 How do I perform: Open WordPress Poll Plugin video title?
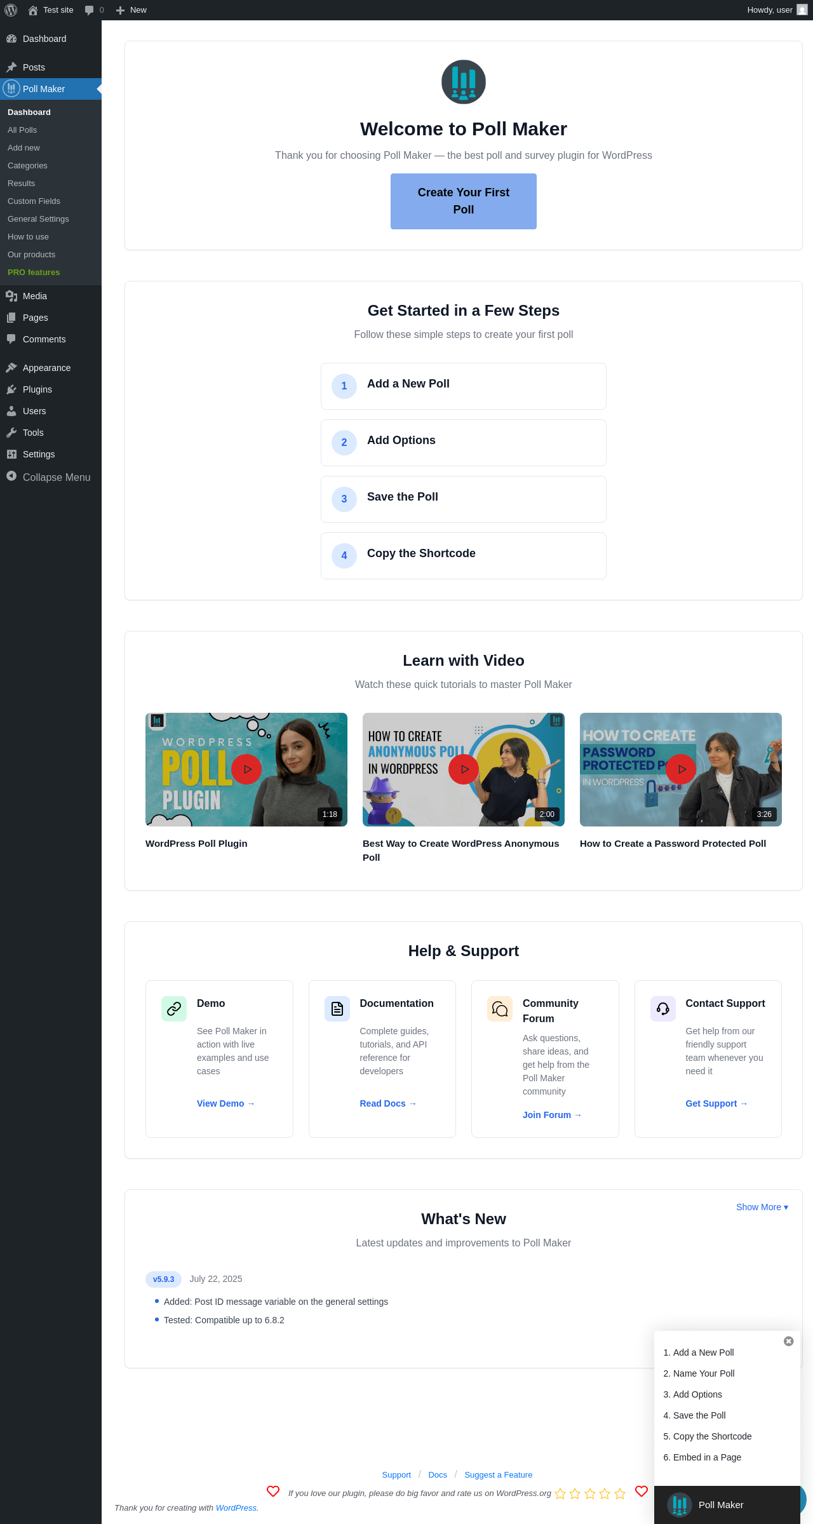point(196,844)
